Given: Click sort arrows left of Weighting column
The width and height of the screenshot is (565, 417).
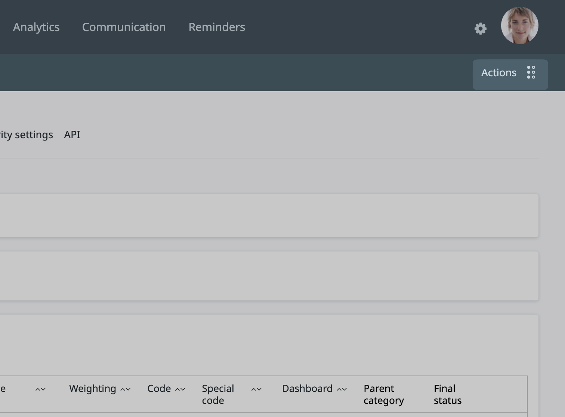Looking at the screenshot, I should coord(40,389).
